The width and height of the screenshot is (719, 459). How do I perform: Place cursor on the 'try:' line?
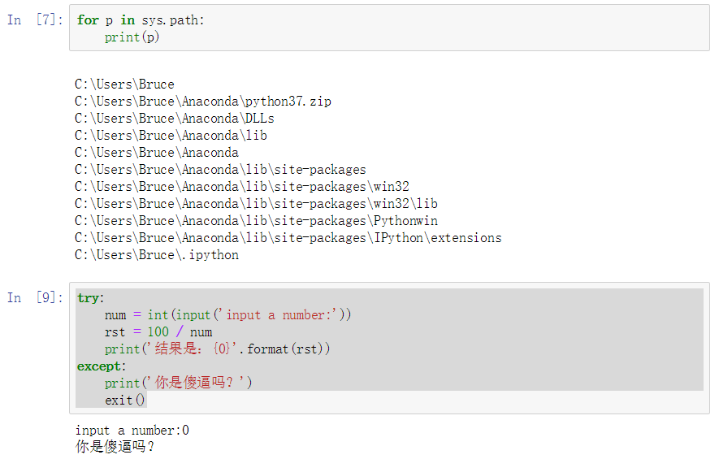(91, 298)
